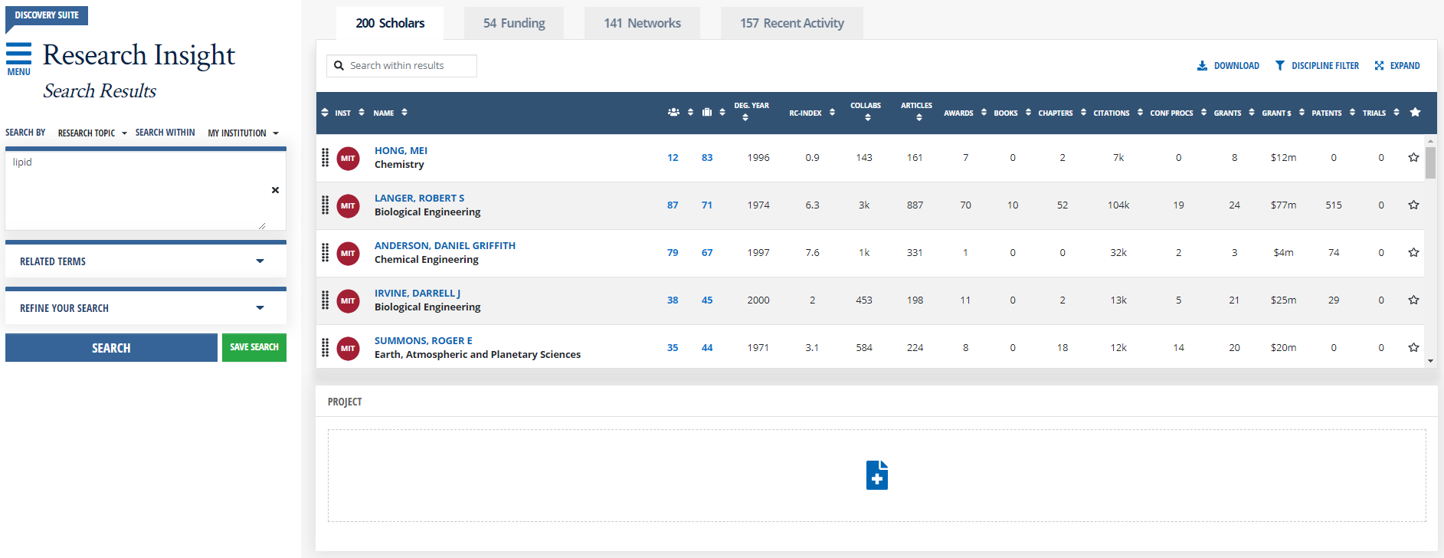Clear the lipid search text with X
The image size is (1444, 558).
click(275, 190)
